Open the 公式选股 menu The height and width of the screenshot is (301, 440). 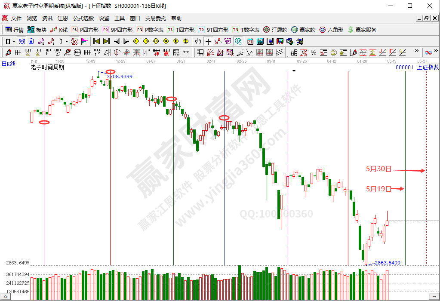(x=83, y=18)
